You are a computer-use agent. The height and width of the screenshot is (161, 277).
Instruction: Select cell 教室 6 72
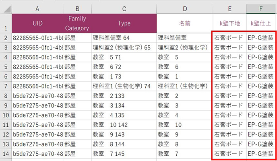tap(124, 67)
